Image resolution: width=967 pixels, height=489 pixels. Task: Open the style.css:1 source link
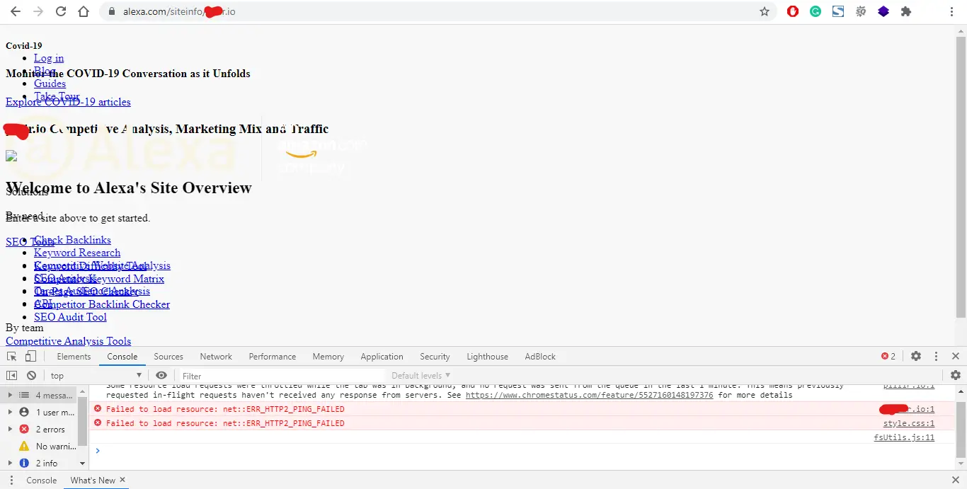coord(909,423)
